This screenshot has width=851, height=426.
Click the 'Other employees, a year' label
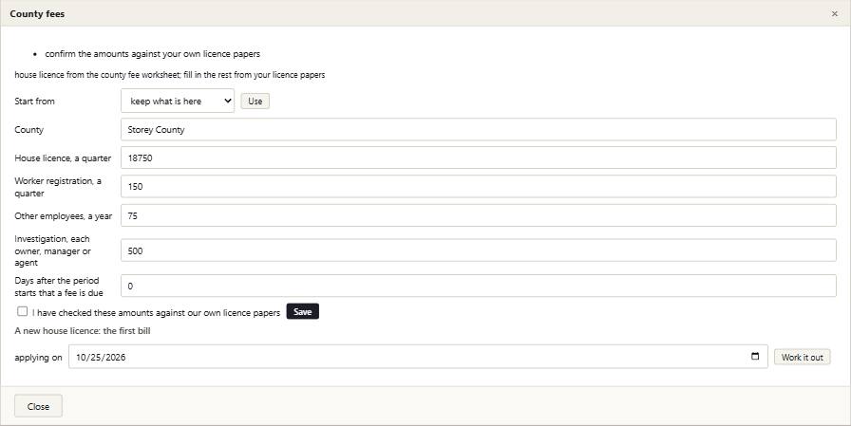pos(64,216)
